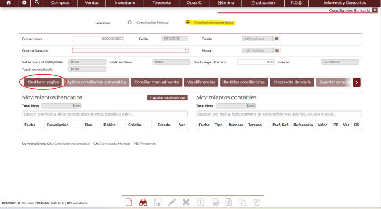Create a new document with the blank page icon
Image resolution: width=381 pixels, height=209 pixels.
pos(129,202)
